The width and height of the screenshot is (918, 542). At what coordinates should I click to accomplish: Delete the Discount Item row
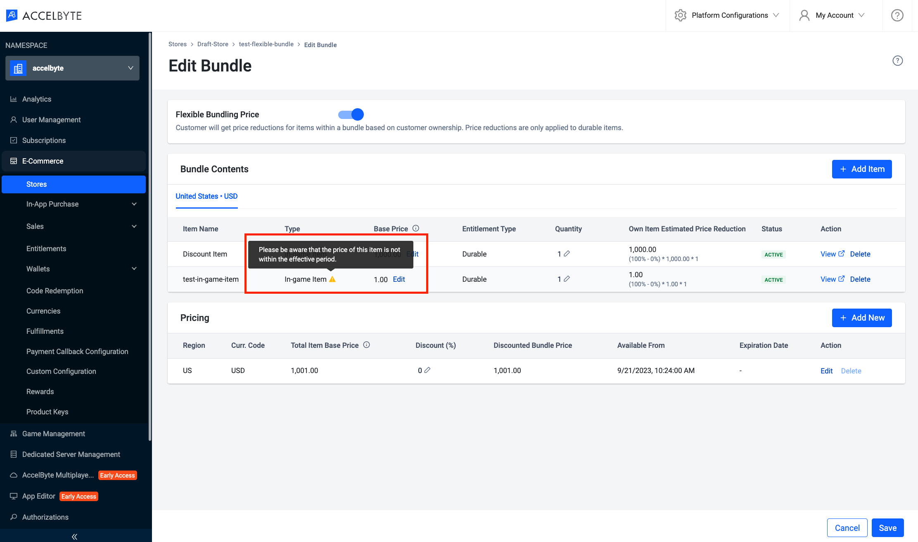coord(860,254)
